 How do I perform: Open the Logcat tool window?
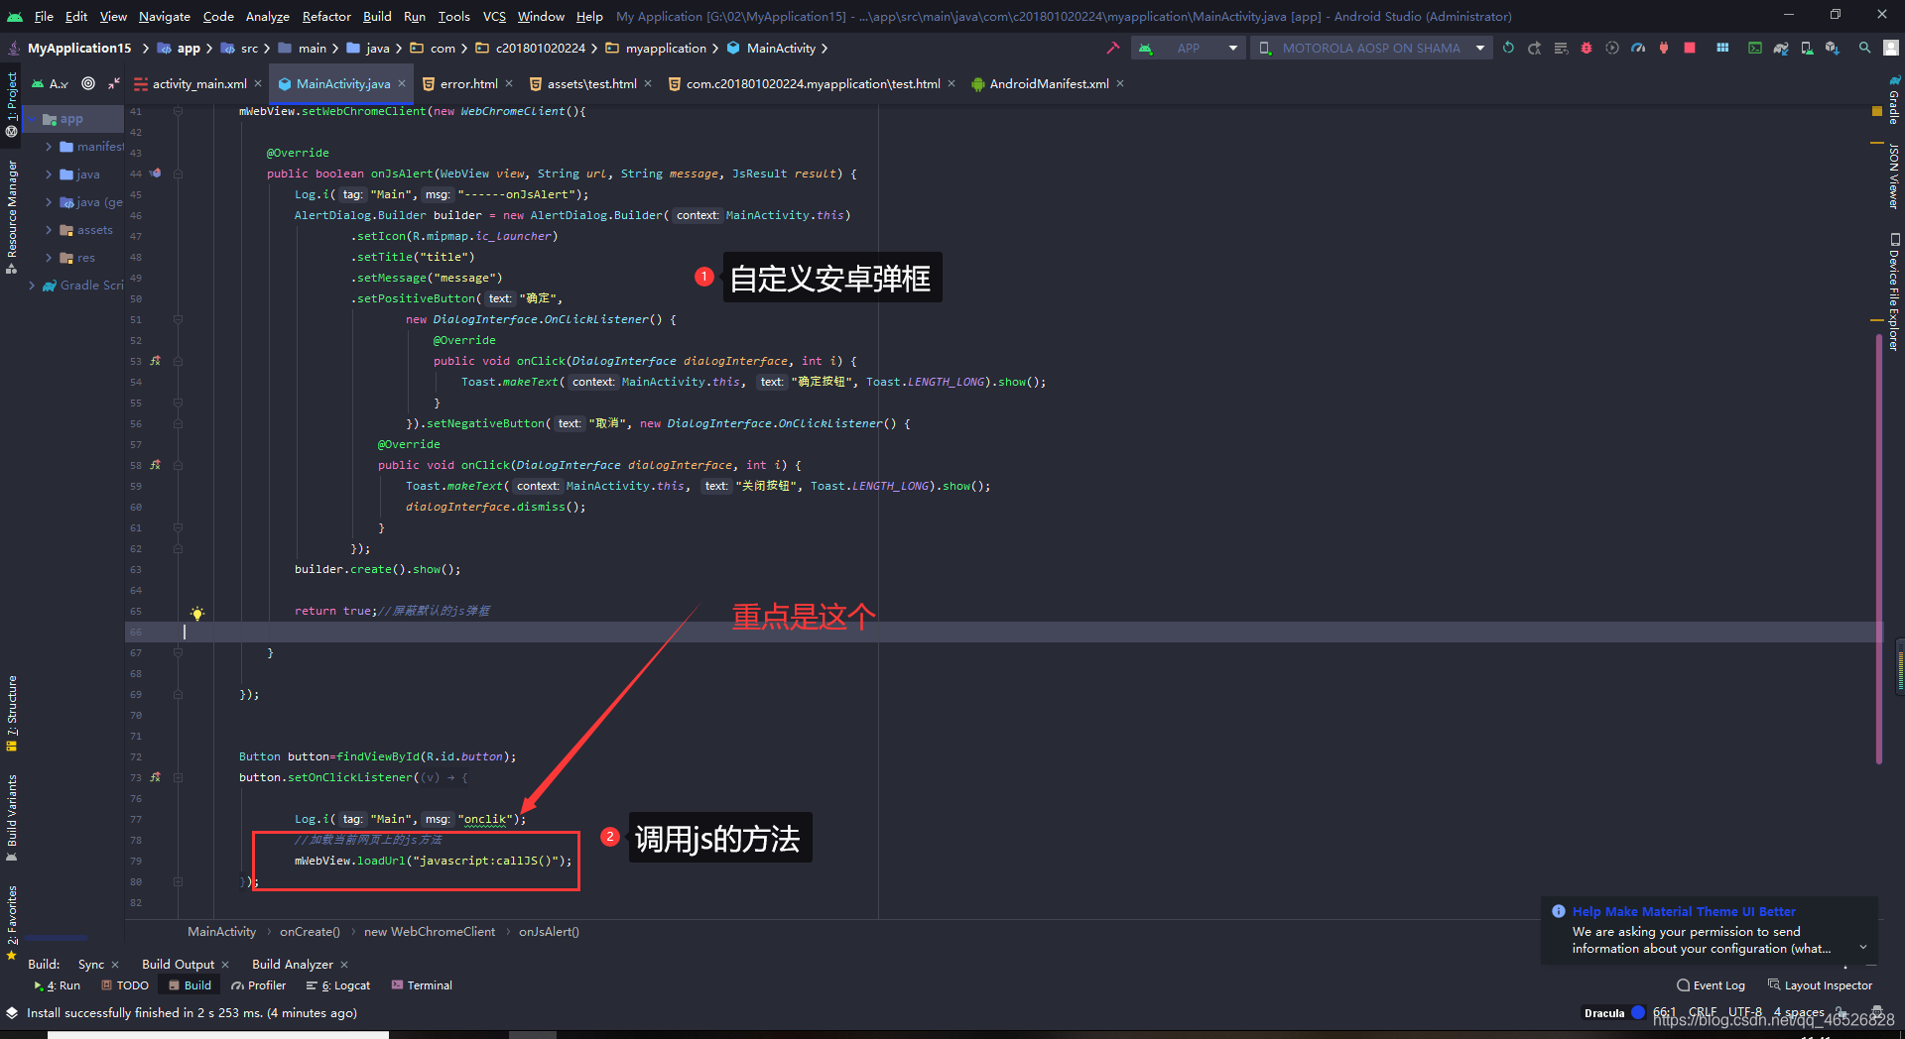tap(338, 985)
